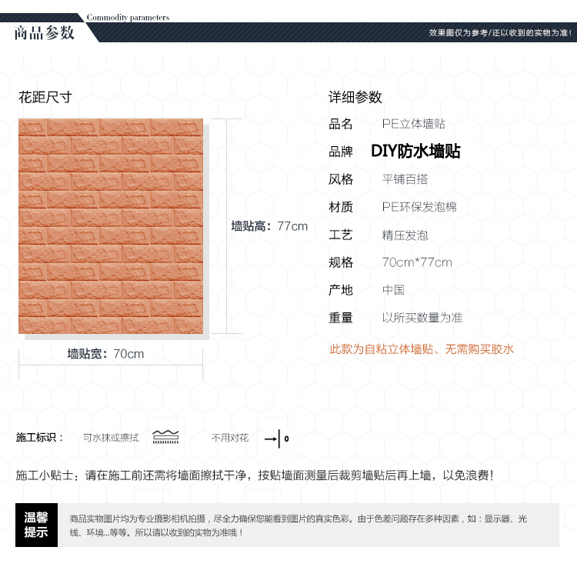Click the 温馨提示 black label box
Viewport: 577px width, 567px height.
point(36,525)
